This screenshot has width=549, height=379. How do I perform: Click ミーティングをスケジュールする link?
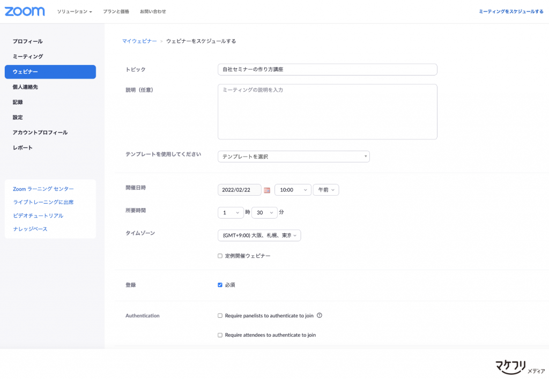[510, 11]
